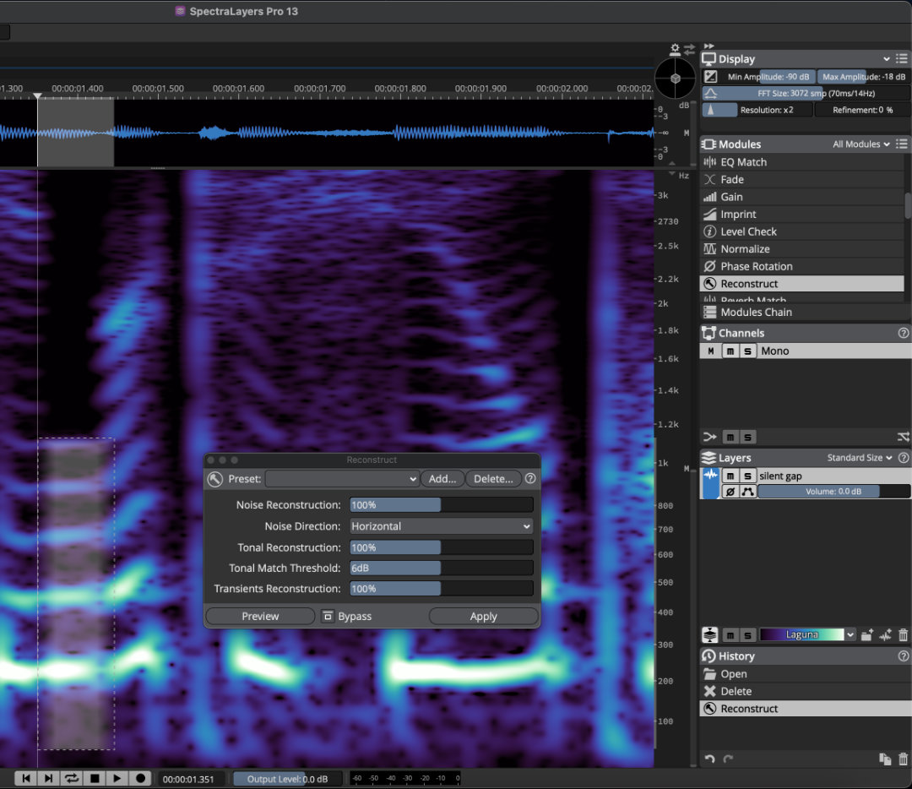
Task: Solo the silent gap layer
Action: click(x=747, y=476)
